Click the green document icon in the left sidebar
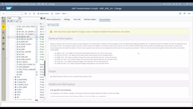 click(3, 43)
